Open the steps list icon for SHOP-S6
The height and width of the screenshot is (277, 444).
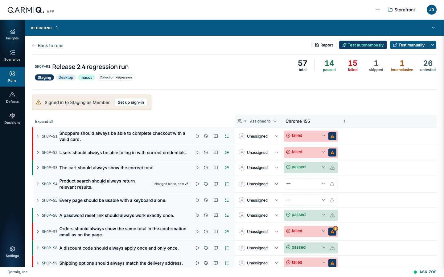tap(227, 215)
